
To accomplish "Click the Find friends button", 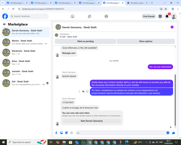I will (x=149, y=16).
